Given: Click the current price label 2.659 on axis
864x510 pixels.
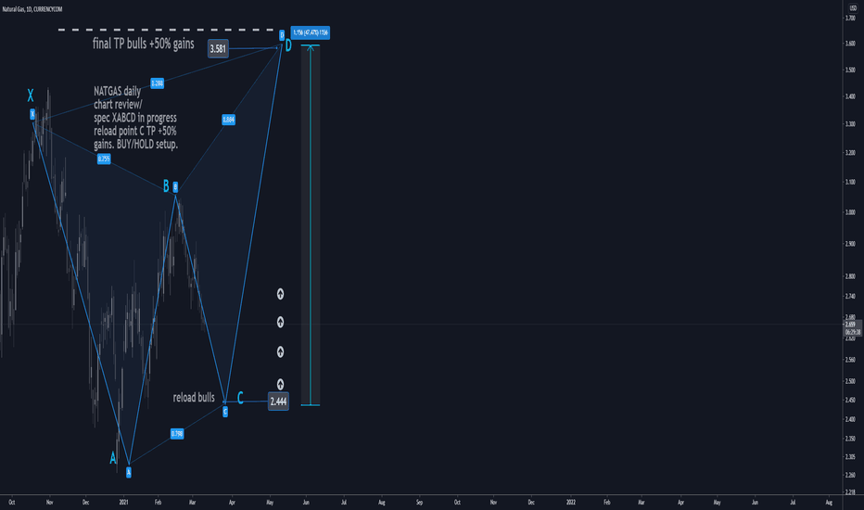Looking at the screenshot, I should [x=853, y=325].
